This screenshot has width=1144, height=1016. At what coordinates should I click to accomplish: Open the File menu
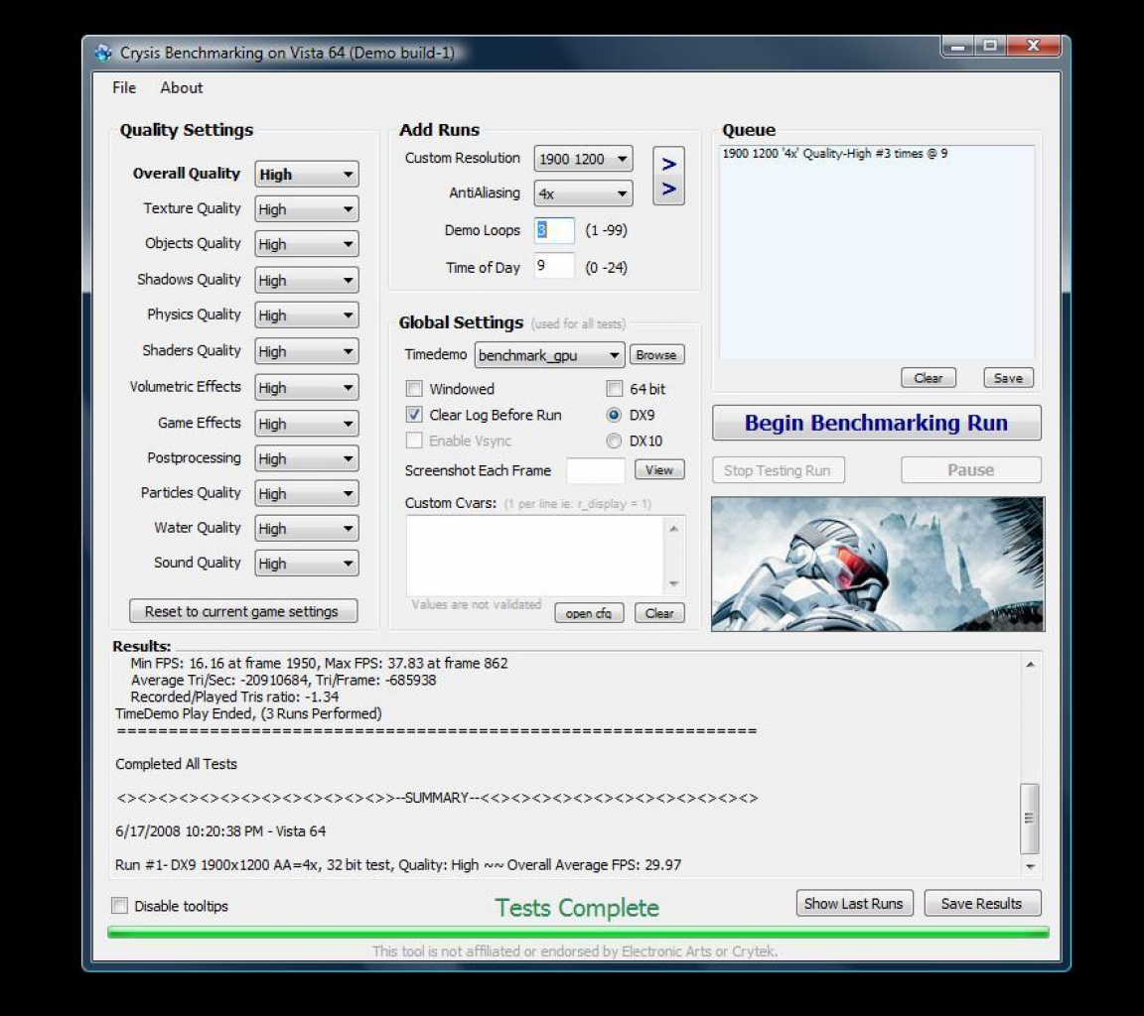tap(124, 87)
